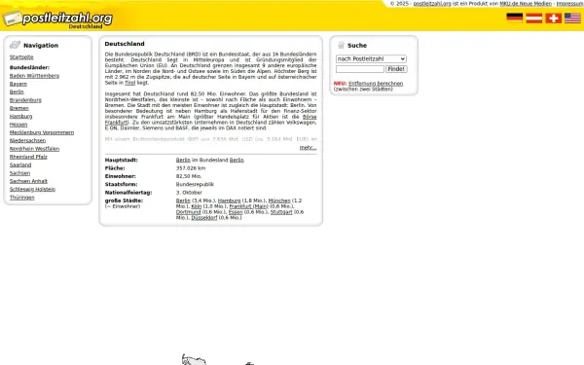Switch to the Swiss flag site

coord(554,18)
